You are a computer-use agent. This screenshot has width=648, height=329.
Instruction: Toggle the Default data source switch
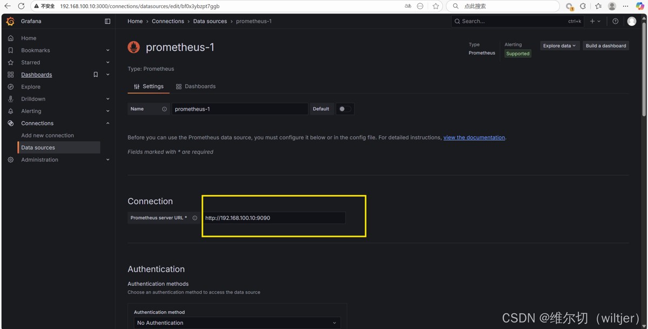pyautogui.click(x=345, y=109)
